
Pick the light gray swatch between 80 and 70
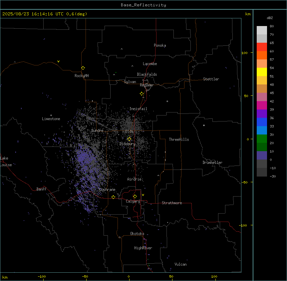(262, 30)
